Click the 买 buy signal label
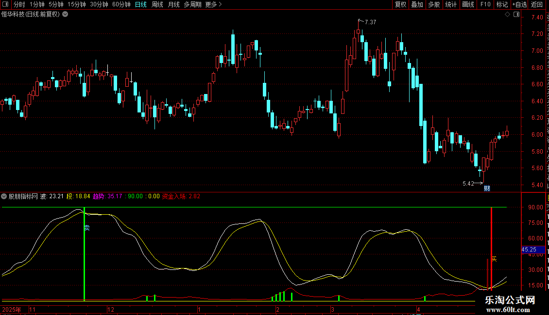 (x=494, y=259)
